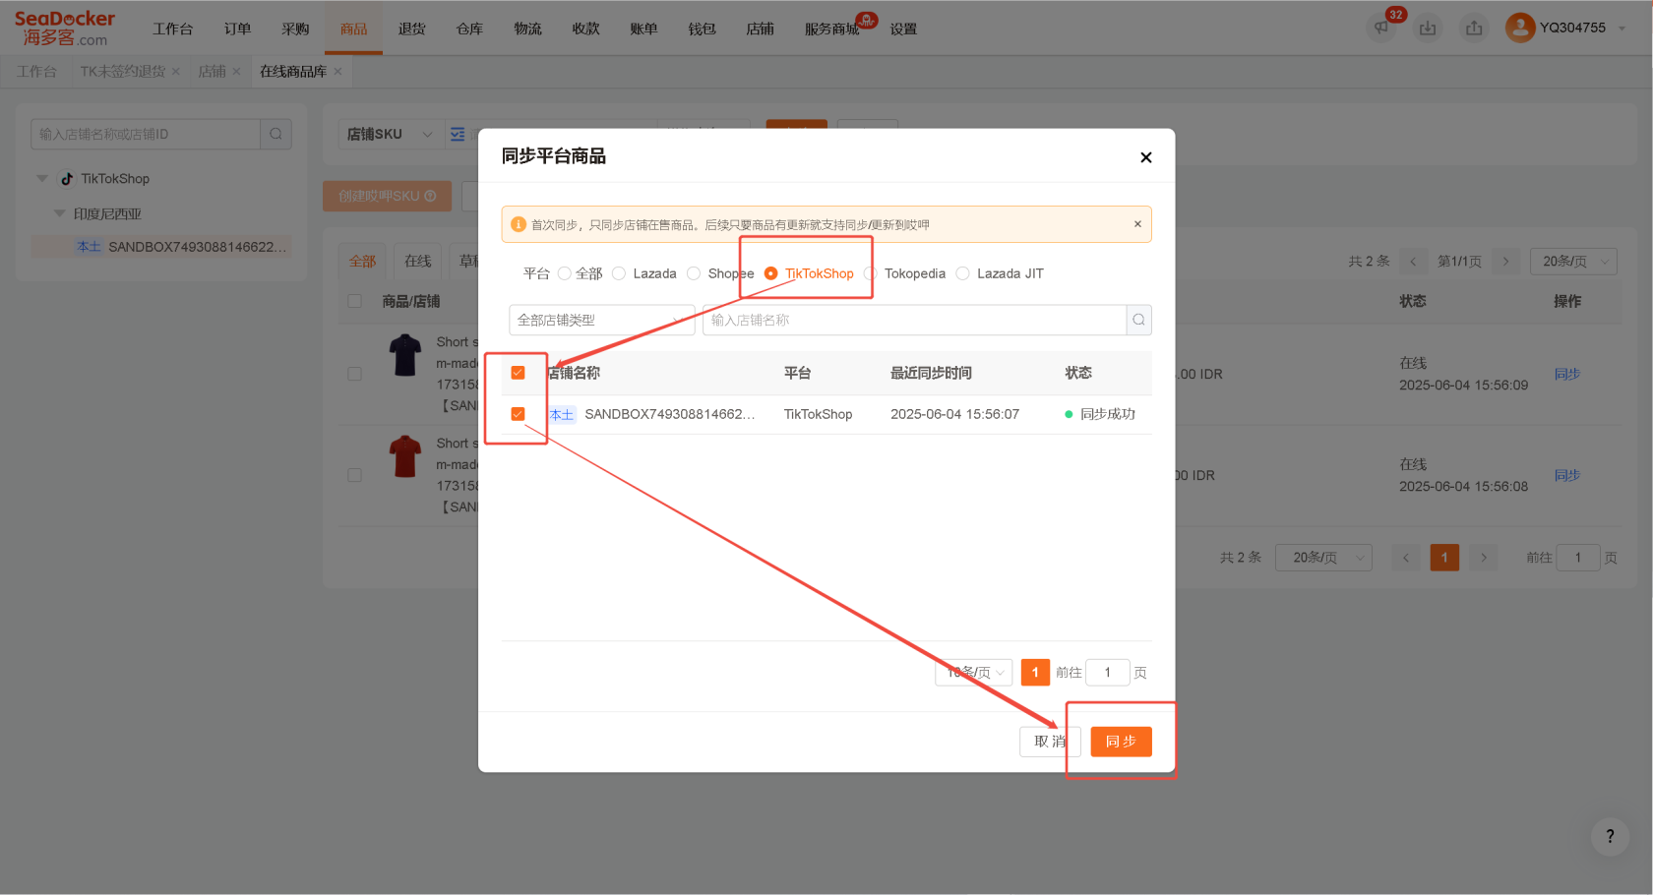Screen dimensions: 1653x895
Task: Open the 设置 menu
Action: pos(903,29)
